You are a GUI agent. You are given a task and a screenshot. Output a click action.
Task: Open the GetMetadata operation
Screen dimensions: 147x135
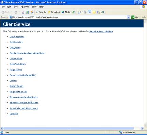(17, 37)
